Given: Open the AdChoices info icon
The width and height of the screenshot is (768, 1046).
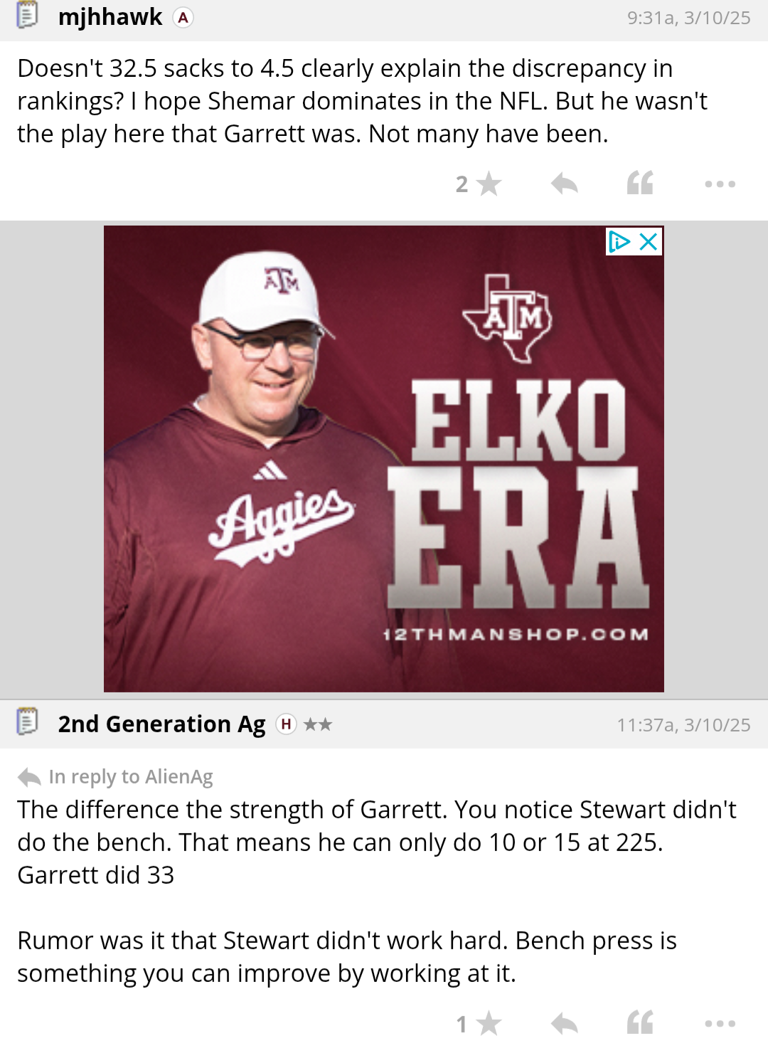Looking at the screenshot, I should click(x=619, y=242).
